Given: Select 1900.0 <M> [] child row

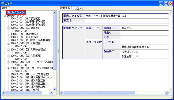Looking at the screenshot, I should pyautogui.click(x=22, y=47).
